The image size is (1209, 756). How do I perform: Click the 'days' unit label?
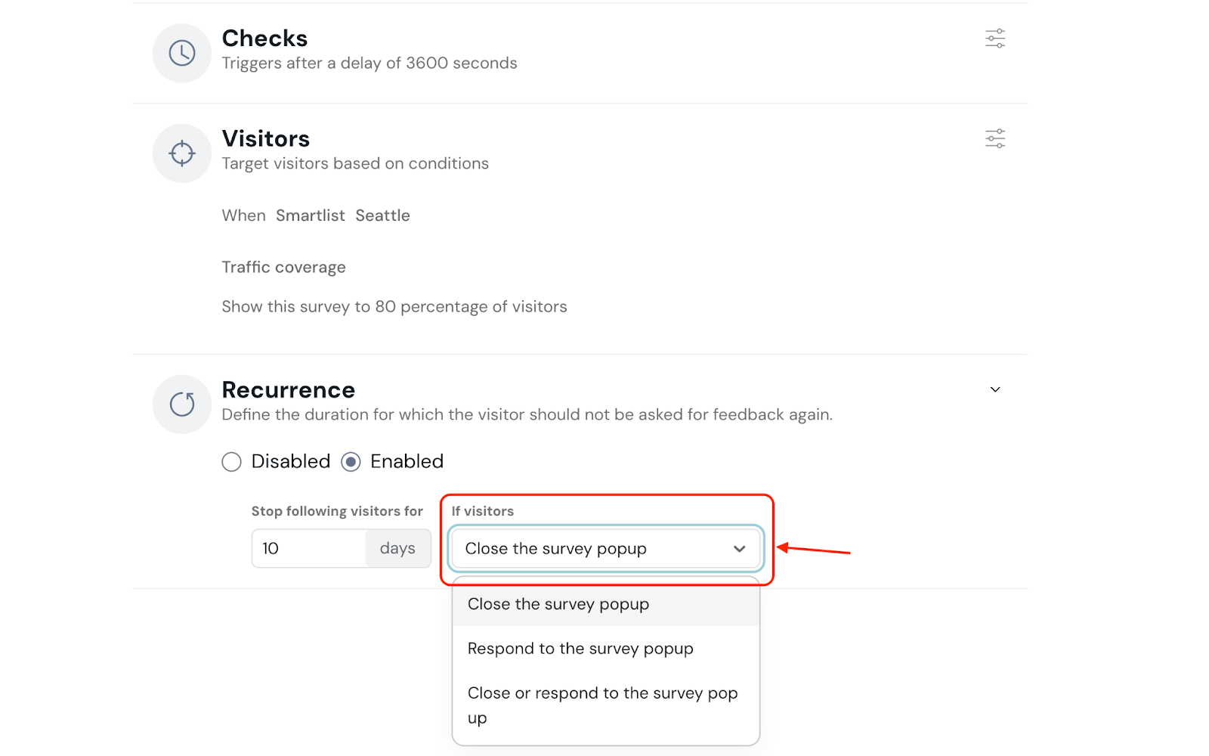[397, 549]
